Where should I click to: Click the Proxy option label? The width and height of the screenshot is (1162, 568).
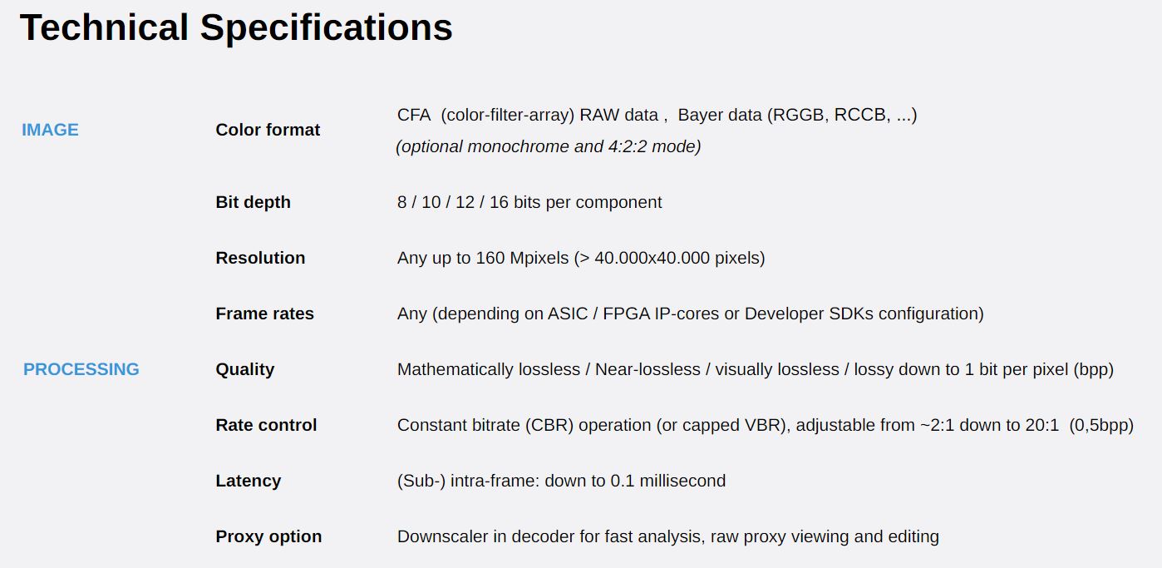click(268, 536)
